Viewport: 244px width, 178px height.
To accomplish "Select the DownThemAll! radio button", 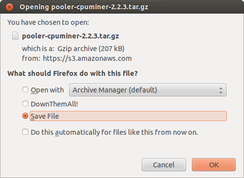I will point(25,104).
